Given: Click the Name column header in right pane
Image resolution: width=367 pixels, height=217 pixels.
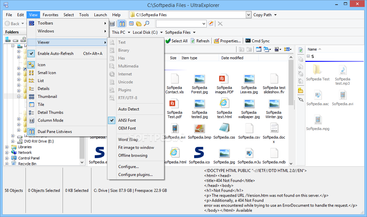Looking at the screenshot, I should click(x=312, y=49).
